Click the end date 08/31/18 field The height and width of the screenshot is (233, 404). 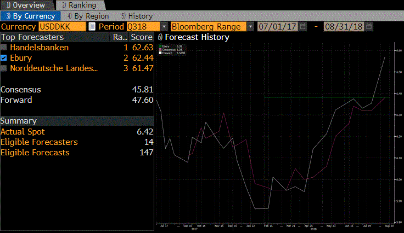[344, 26]
